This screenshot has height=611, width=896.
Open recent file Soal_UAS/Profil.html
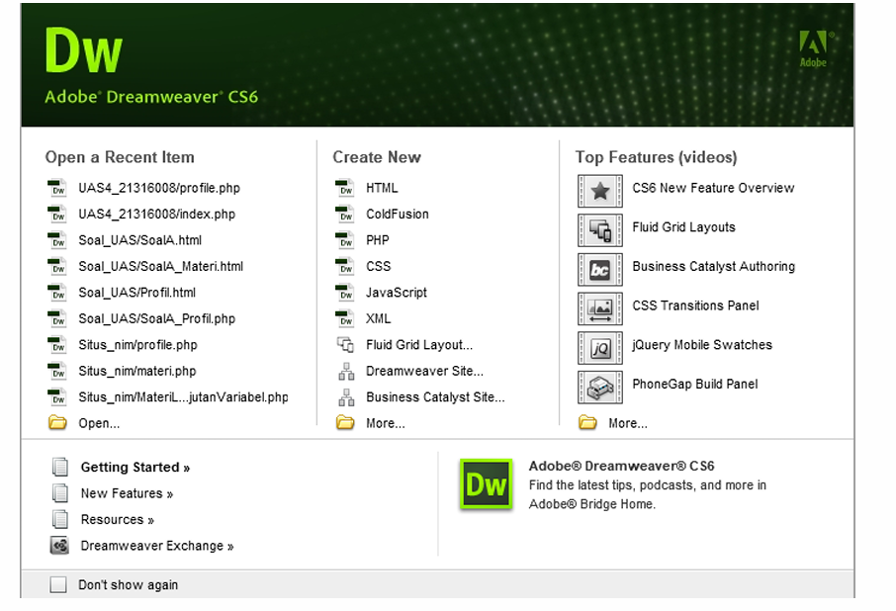click(x=137, y=293)
